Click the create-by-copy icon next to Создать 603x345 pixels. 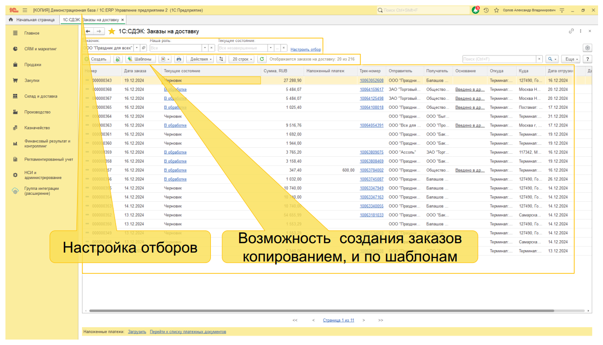tap(118, 58)
